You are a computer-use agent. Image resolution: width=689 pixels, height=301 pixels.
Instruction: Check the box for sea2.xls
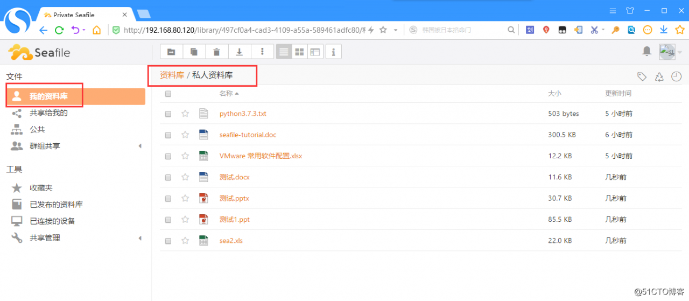click(x=168, y=241)
